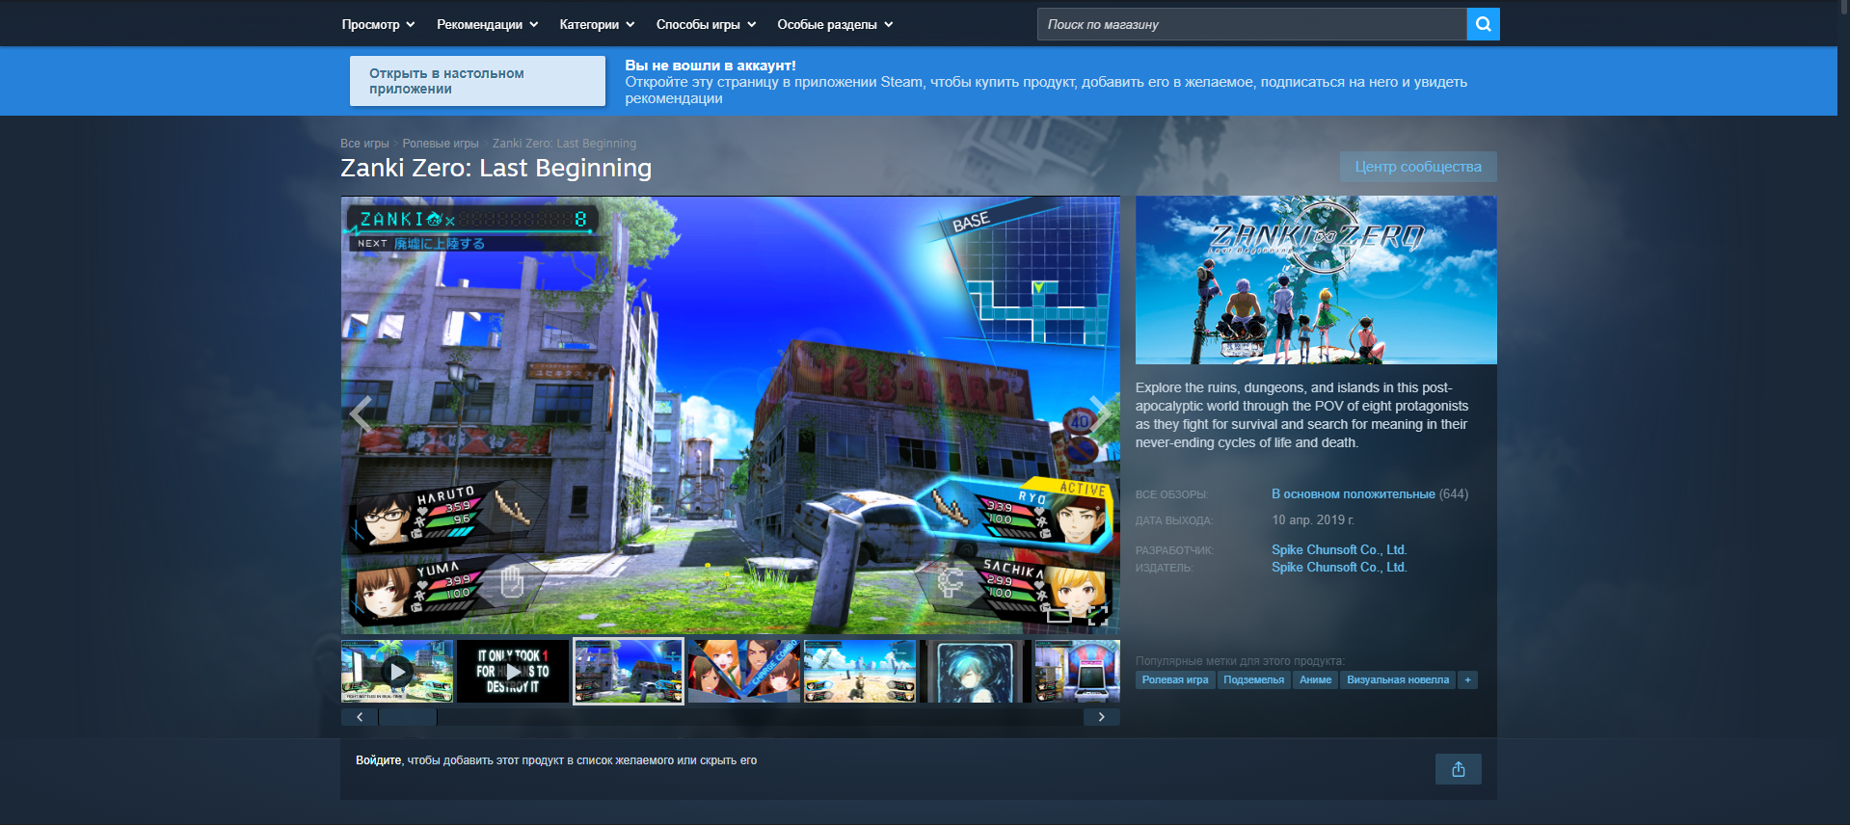Viewport: 1850px width, 825px height.
Task: Click the thumbnail strip scrollbar handle
Action: tap(408, 717)
